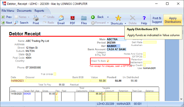Click the Undo toolbar icon
Screen dimensions: 184x107
45,17
